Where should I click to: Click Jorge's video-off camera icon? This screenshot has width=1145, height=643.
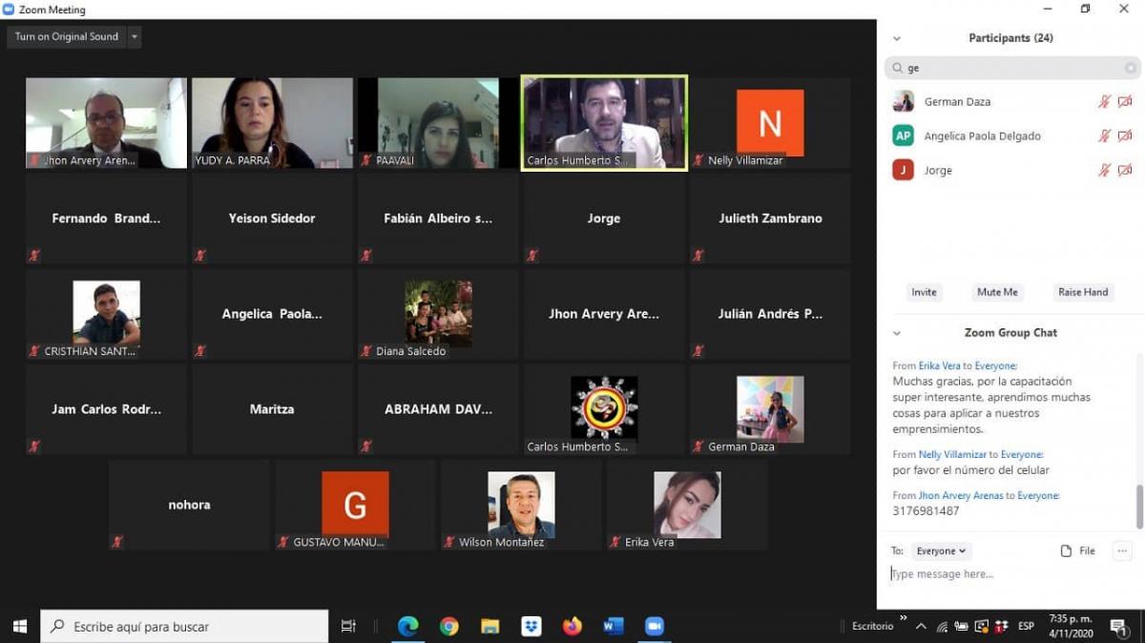click(1125, 171)
